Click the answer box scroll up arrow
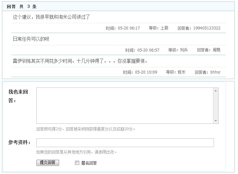Image resolution: width=238 pixels, height=174 pixels. click(216, 91)
